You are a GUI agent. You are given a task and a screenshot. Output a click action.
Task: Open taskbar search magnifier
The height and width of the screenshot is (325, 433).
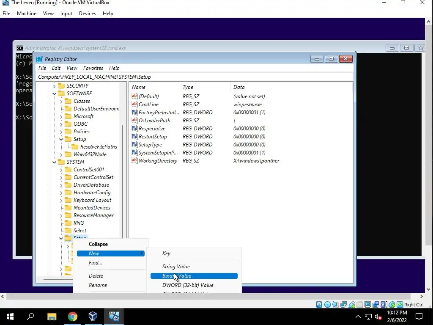(30, 316)
